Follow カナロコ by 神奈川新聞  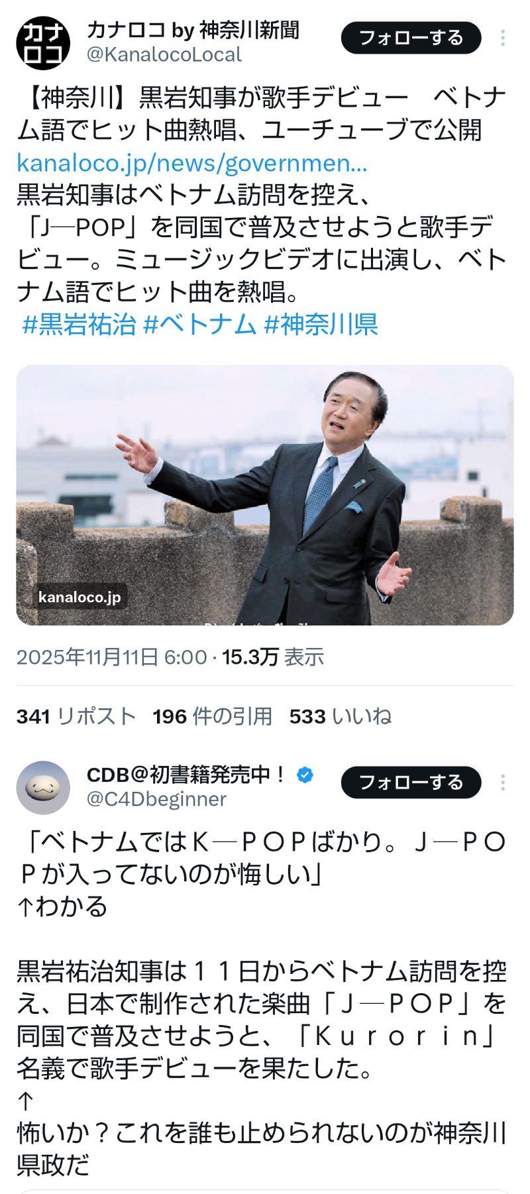point(411,38)
